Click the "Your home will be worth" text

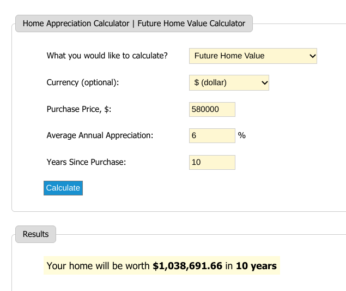click(98, 266)
